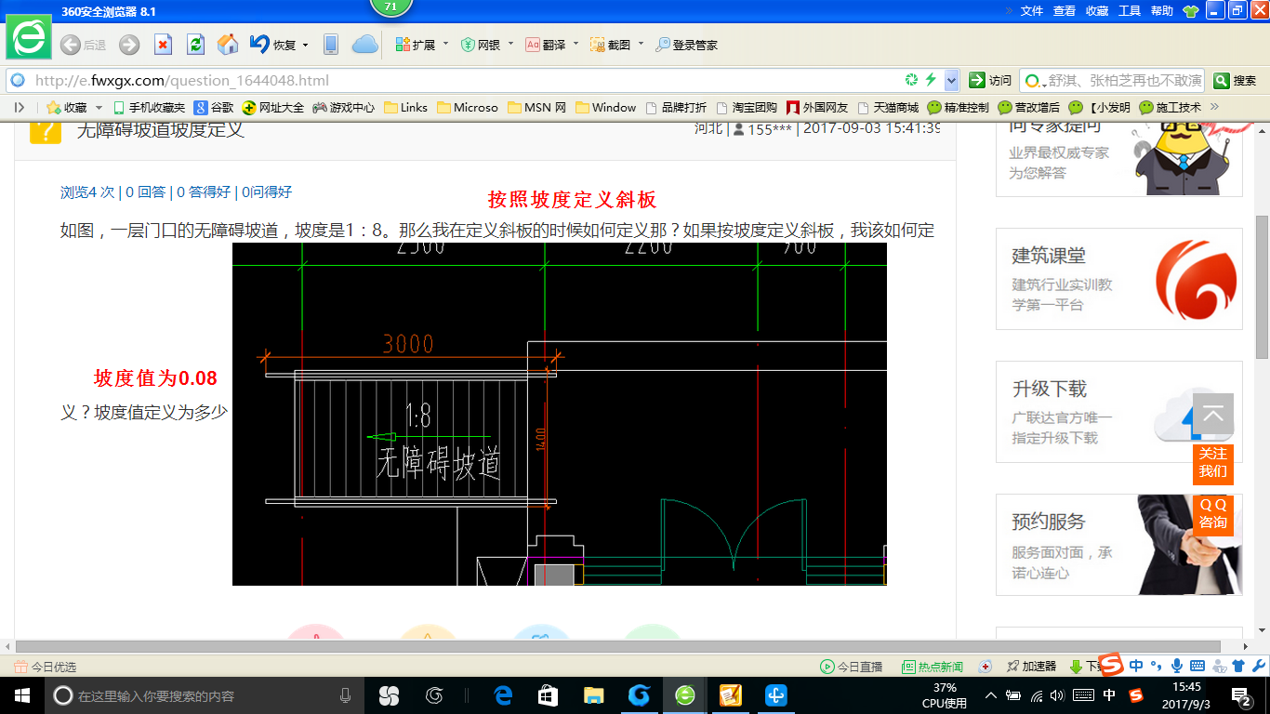Viewport: 1270px width, 714px height.
Task: Open the Links bookmark folder
Action: click(405, 108)
